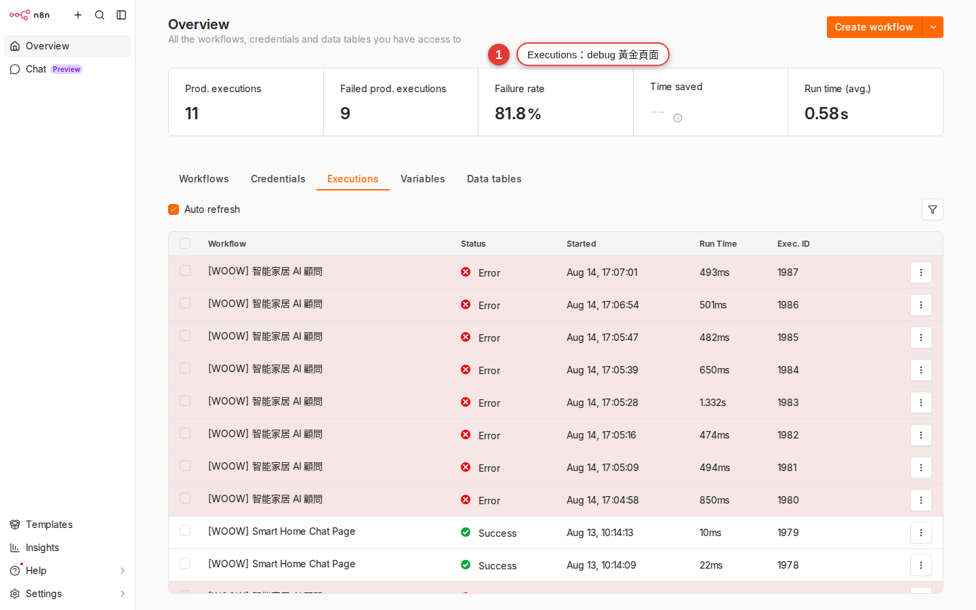
Task: Switch to the Workflows tab
Action: (x=204, y=179)
